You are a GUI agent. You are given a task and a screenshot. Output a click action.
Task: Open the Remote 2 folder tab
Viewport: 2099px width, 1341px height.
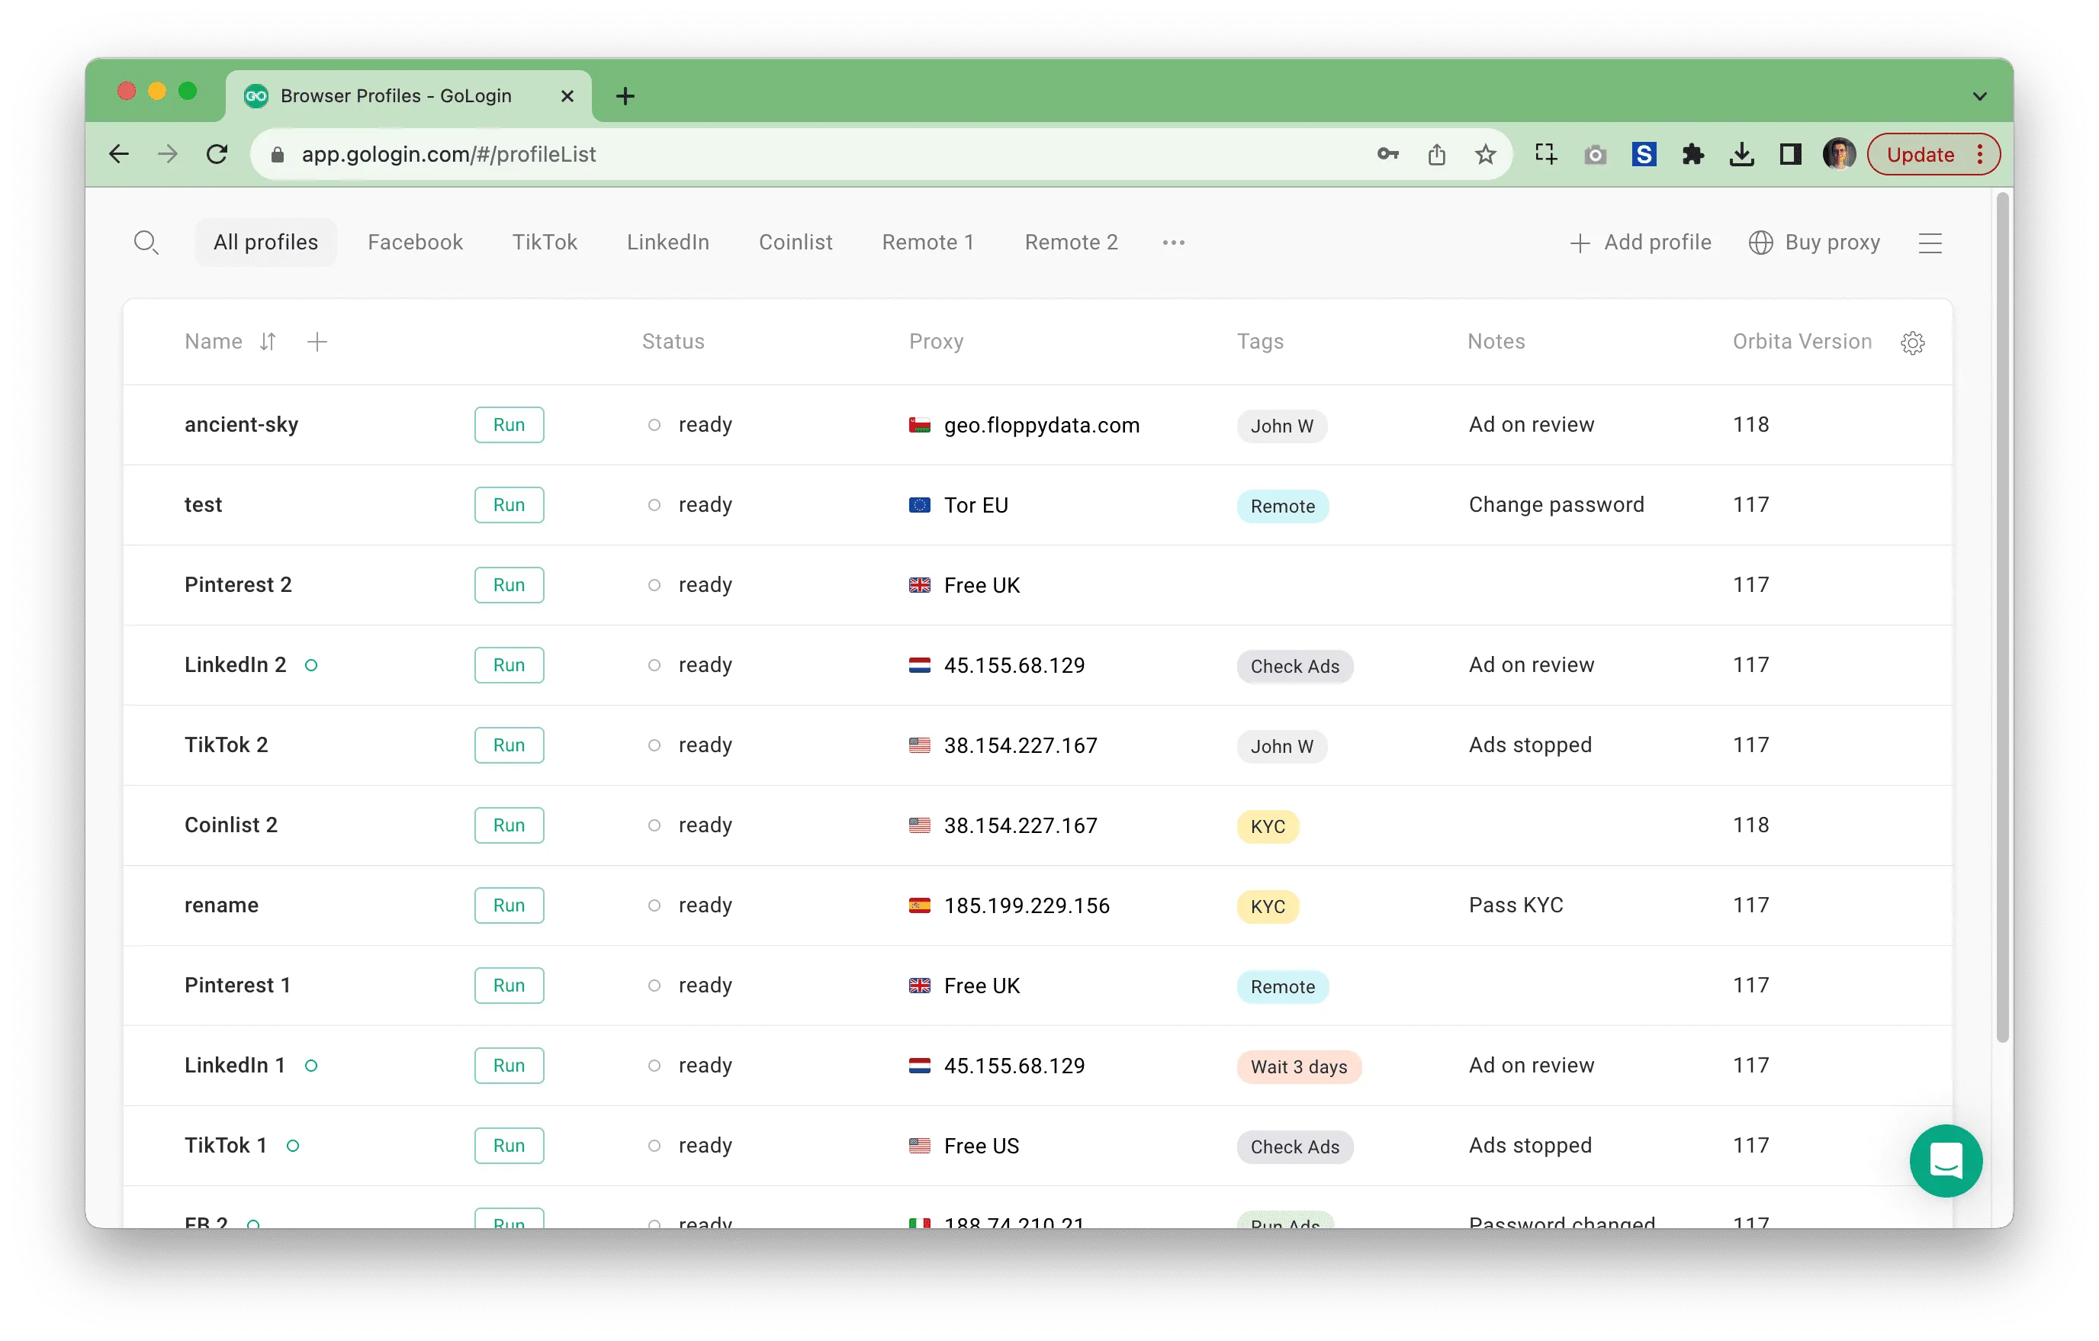pyautogui.click(x=1070, y=243)
